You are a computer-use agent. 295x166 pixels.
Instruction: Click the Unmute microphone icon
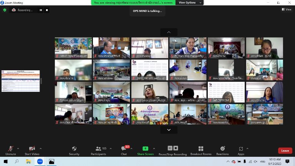click(x=10, y=149)
